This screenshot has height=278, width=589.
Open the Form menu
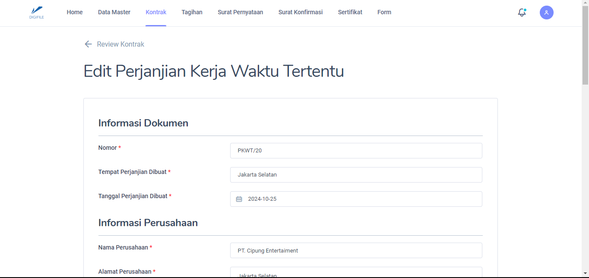[384, 12]
